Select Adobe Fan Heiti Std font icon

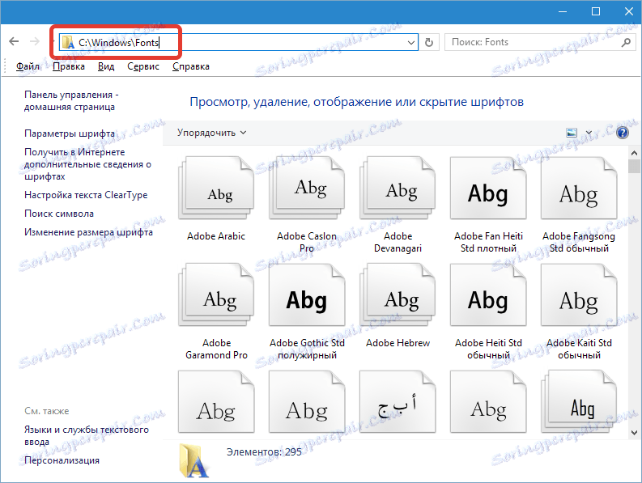(x=488, y=188)
